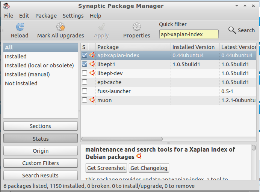Sort by the Package column header

[133, 47]
